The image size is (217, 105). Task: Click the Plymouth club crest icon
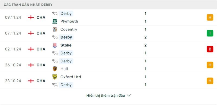[55, 21]
